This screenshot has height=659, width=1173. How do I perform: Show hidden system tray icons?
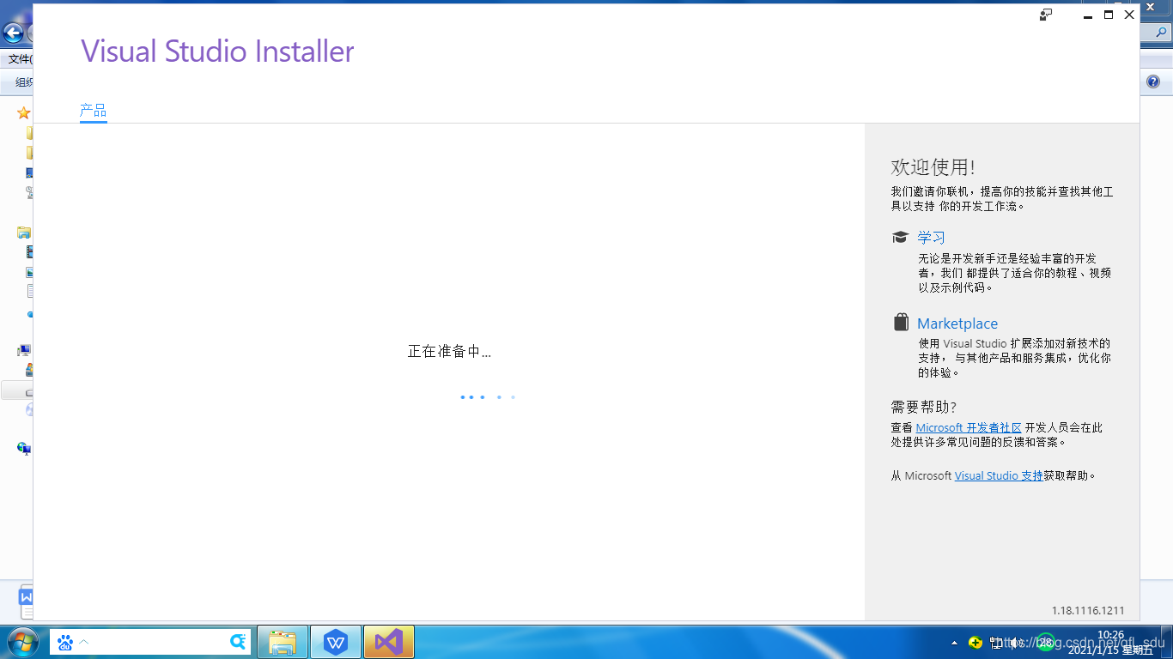click(955, 643)
